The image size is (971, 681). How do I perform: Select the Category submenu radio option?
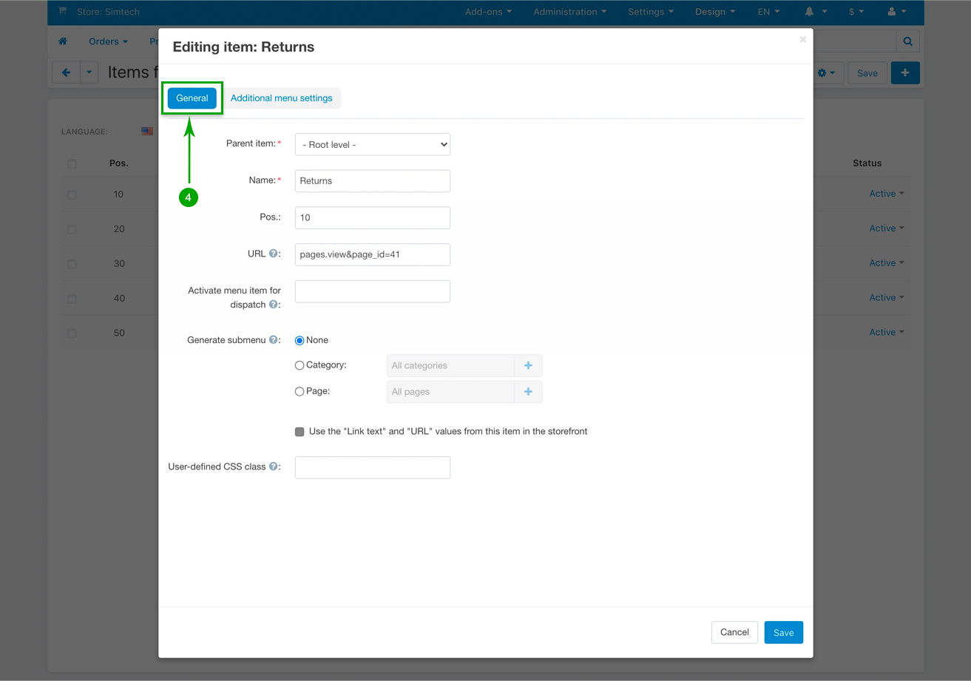pos(300,365)
